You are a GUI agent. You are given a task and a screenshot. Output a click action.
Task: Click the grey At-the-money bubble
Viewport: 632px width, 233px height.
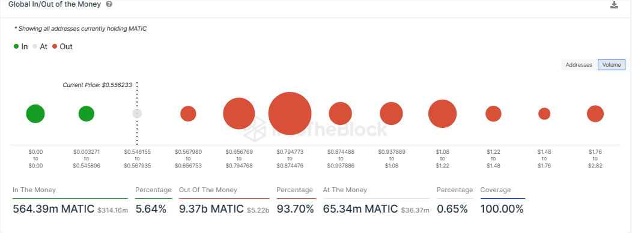[x=137, y=113]
